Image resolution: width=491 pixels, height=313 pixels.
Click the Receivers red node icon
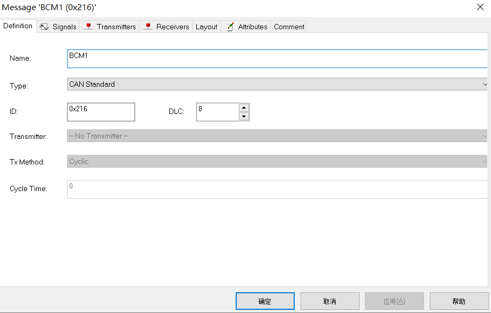click(146, 26)
